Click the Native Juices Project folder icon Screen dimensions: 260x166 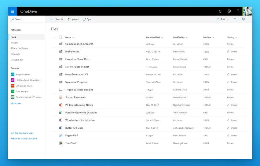[61, 67]
